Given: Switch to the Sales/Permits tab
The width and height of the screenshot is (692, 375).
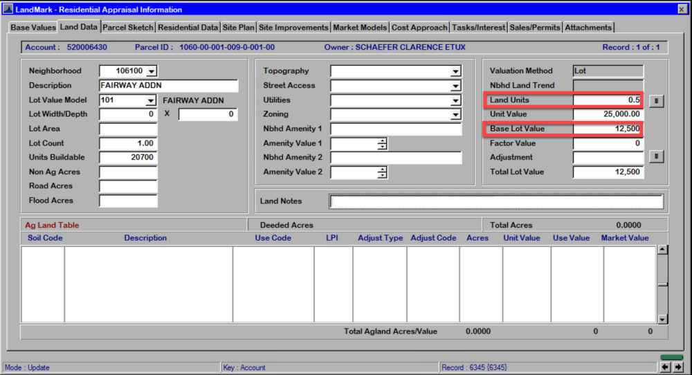Looking at the screenshot, I should coord(535,28).
